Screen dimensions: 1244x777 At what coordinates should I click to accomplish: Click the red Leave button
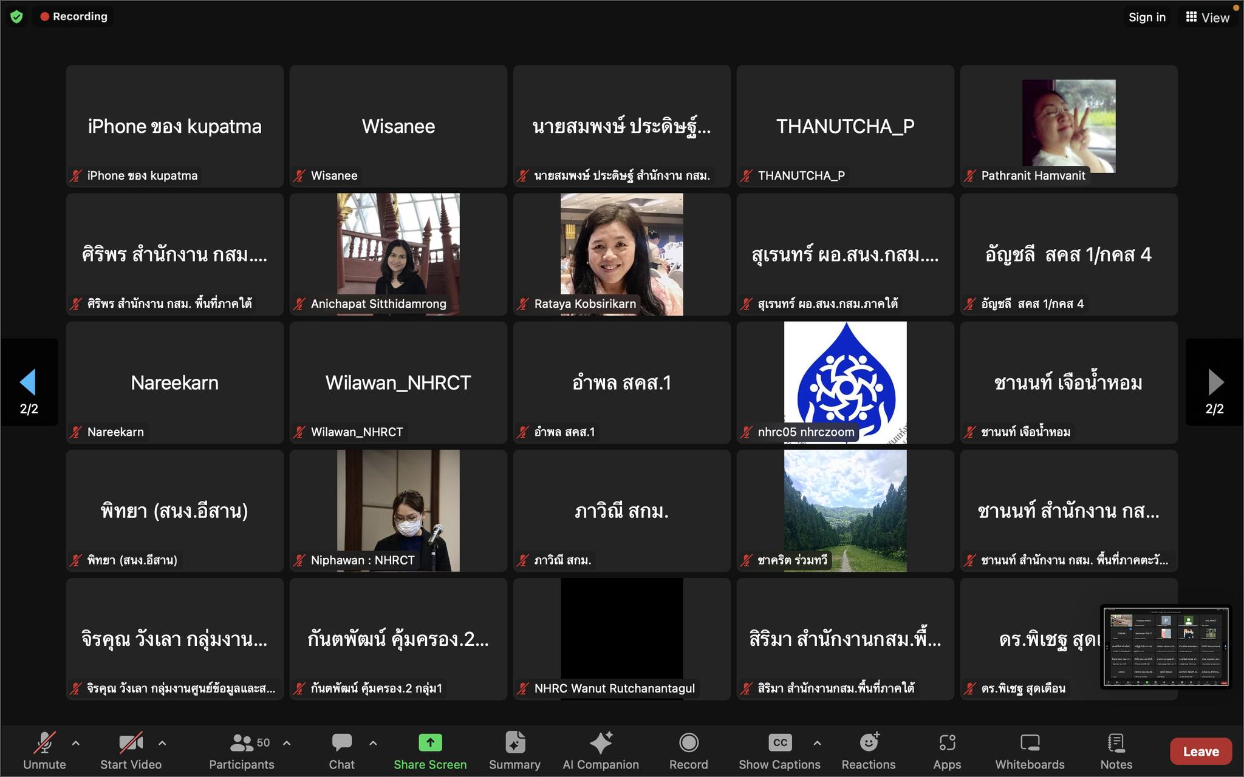tap(1200, 752)
